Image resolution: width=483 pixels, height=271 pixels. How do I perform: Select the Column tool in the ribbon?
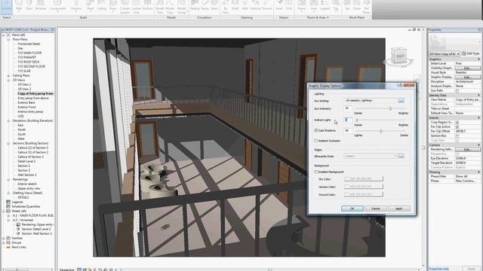76,6
